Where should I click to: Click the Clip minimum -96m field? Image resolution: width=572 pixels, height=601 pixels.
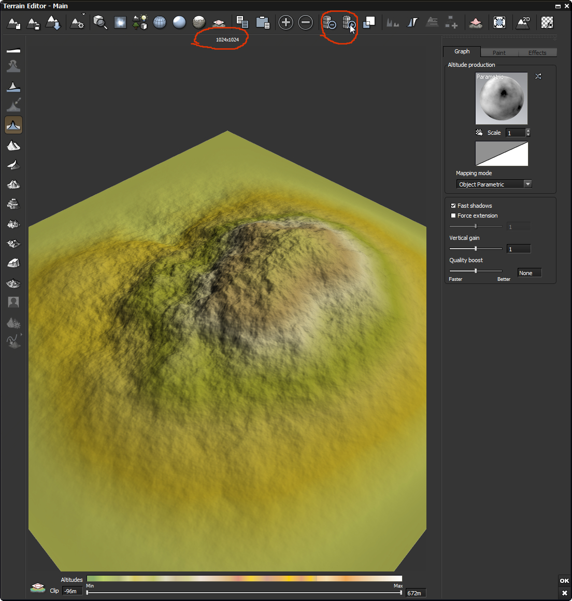[72, 591]
